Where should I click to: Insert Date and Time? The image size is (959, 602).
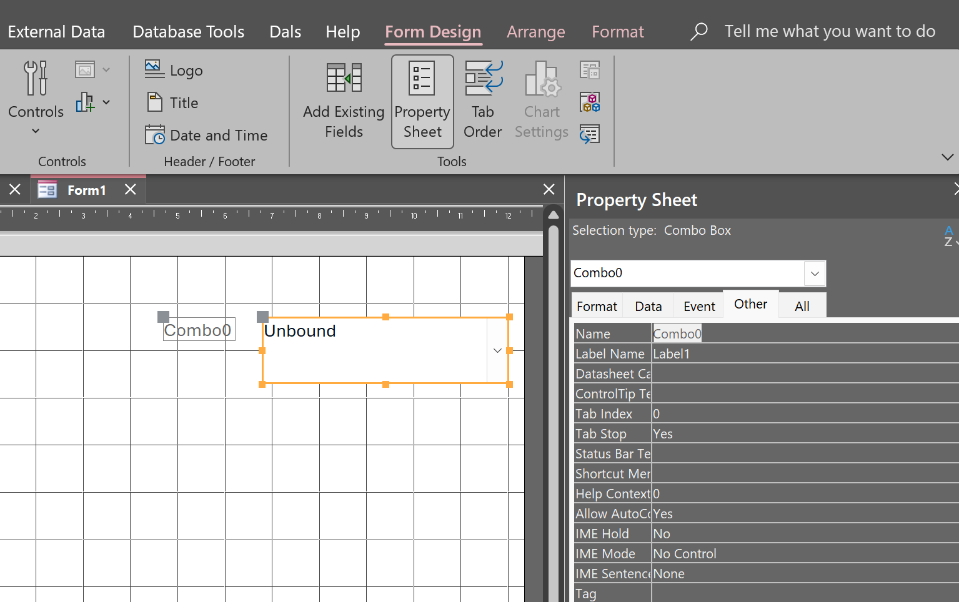coord(207,136)
